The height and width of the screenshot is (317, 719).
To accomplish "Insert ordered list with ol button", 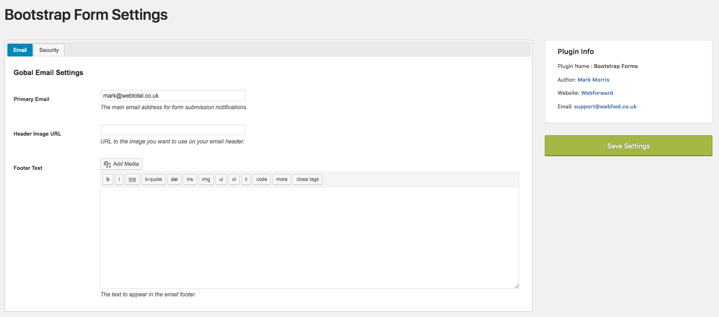I will 234,179.
